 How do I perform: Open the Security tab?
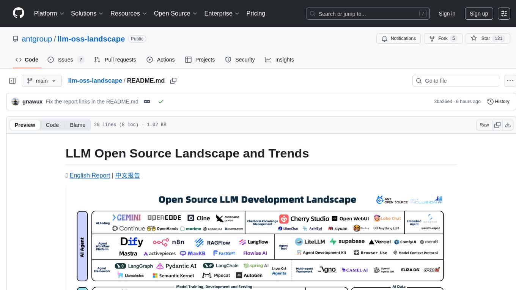(240, 60)
